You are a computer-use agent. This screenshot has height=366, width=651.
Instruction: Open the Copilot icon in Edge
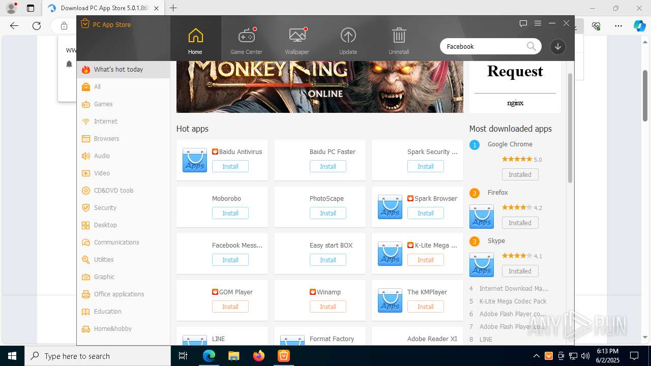click(639, 26)
